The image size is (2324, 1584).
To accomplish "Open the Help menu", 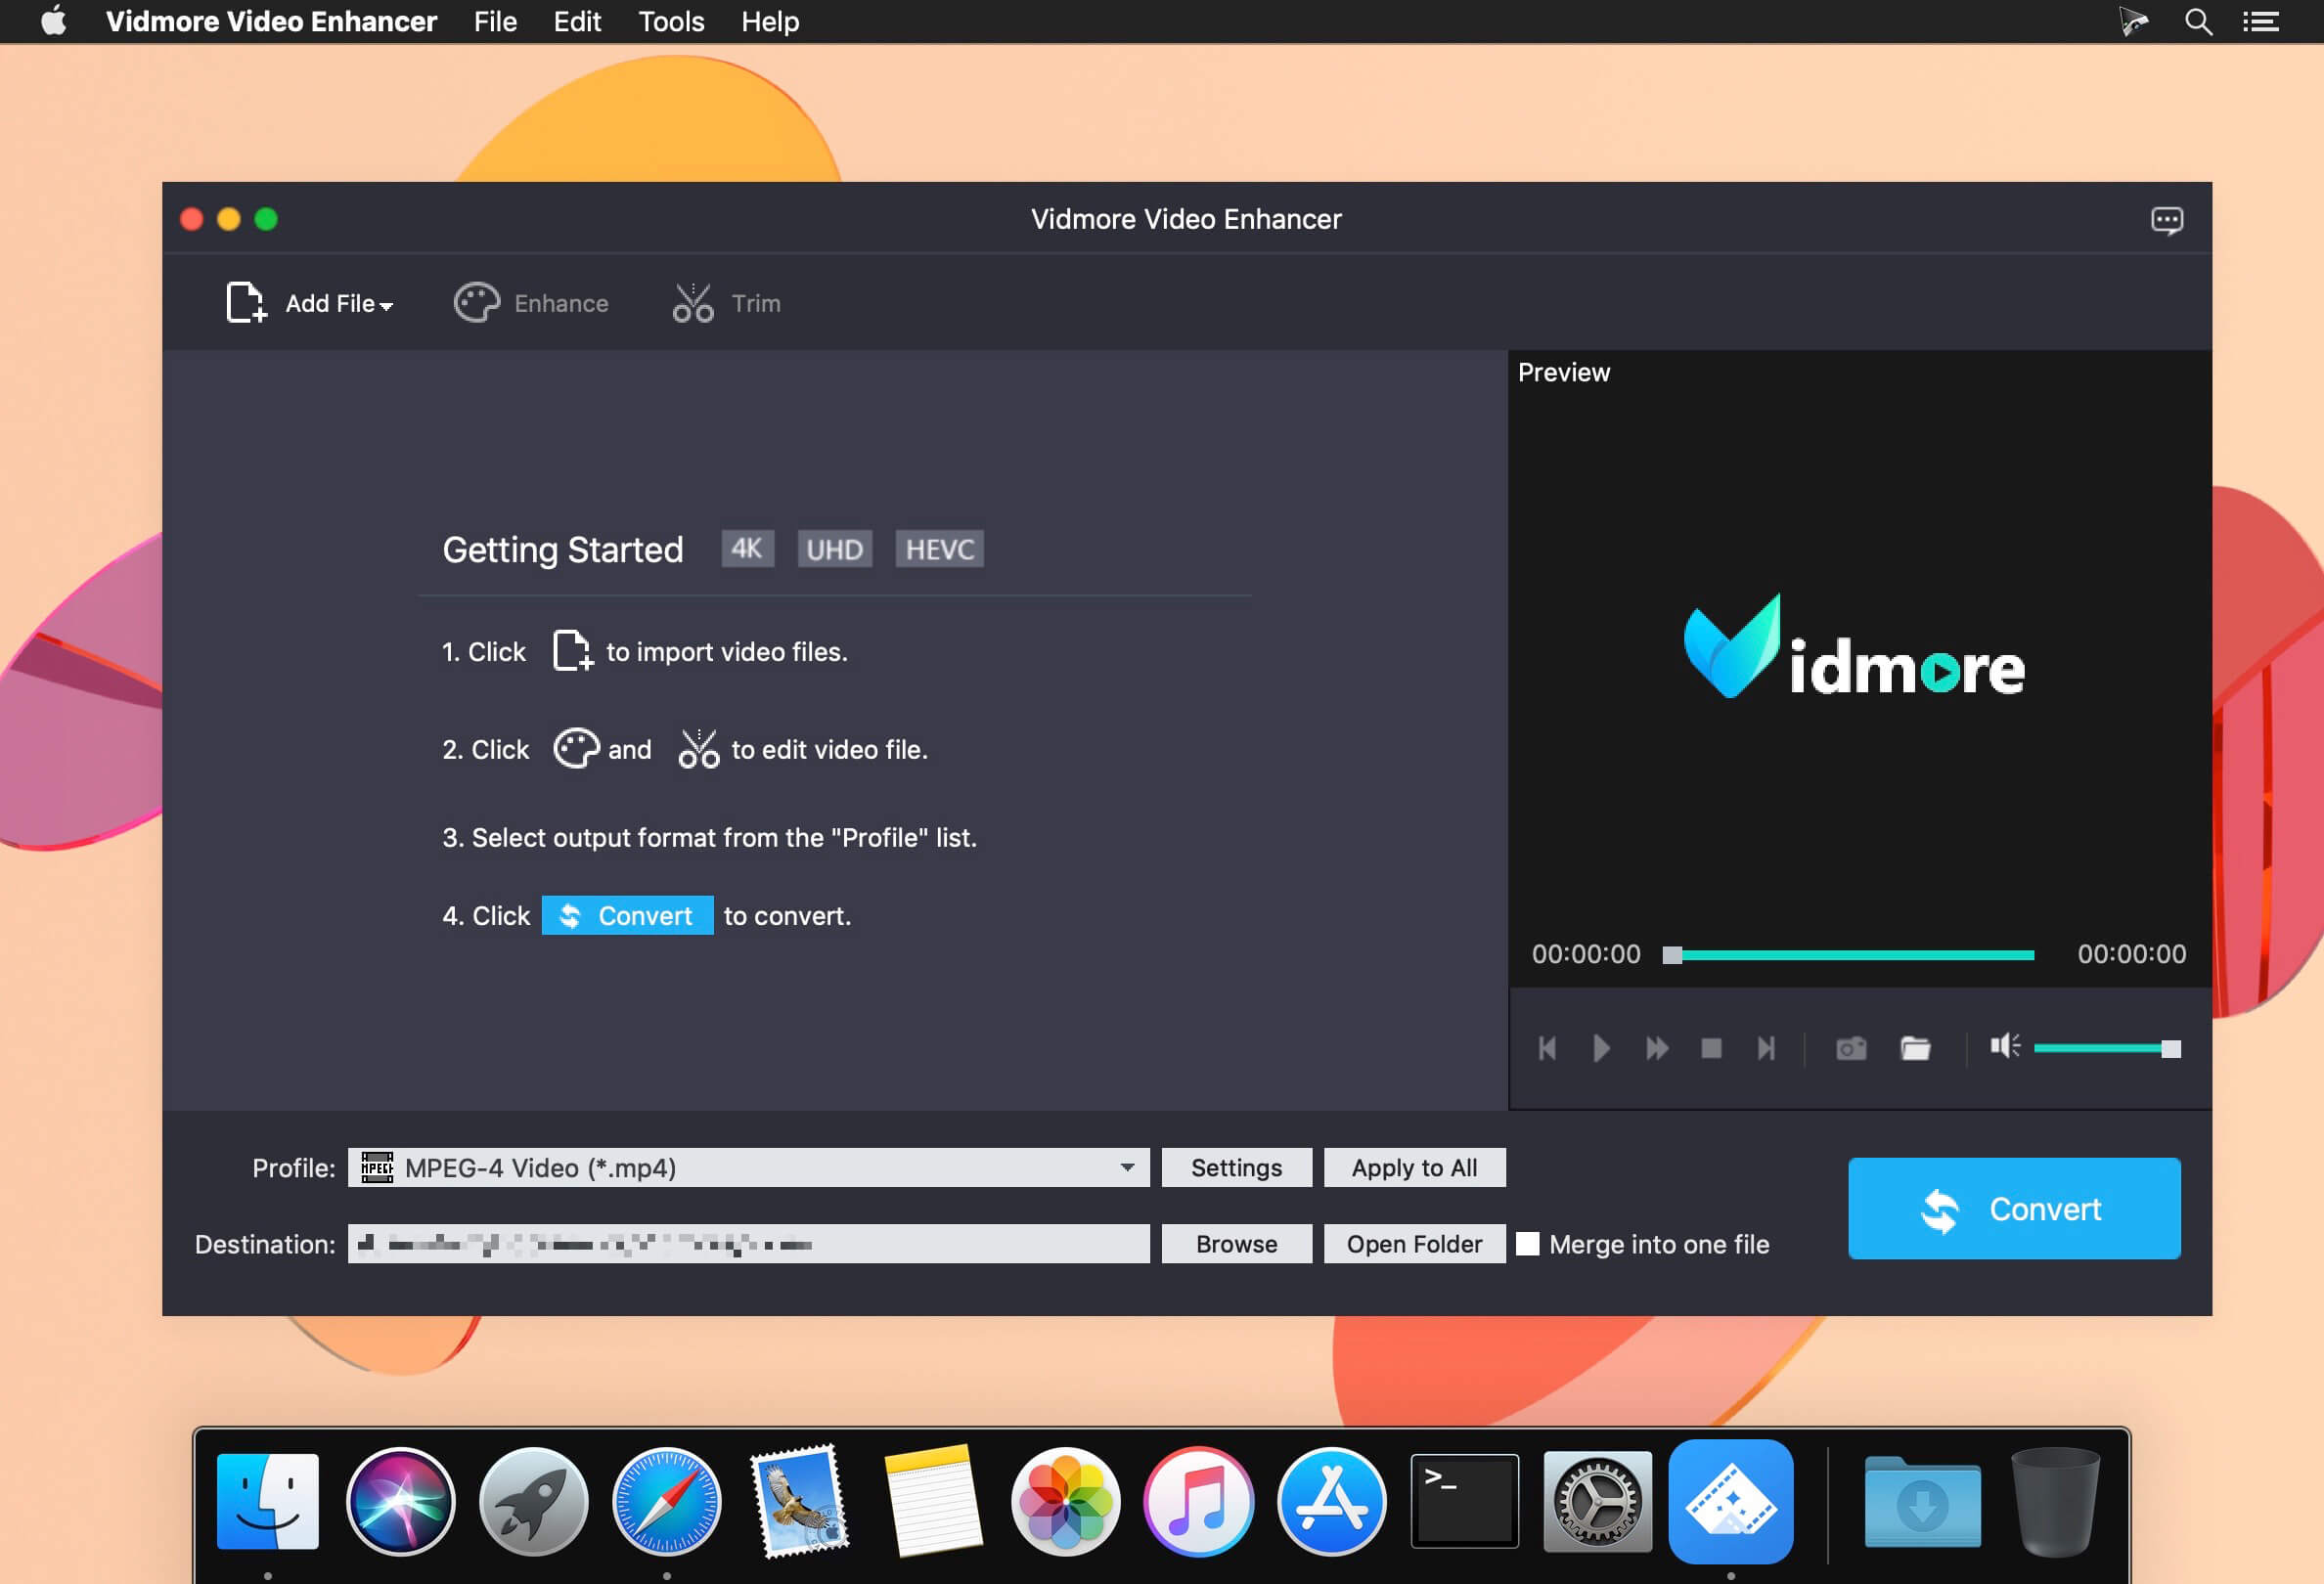I will 769,21.
